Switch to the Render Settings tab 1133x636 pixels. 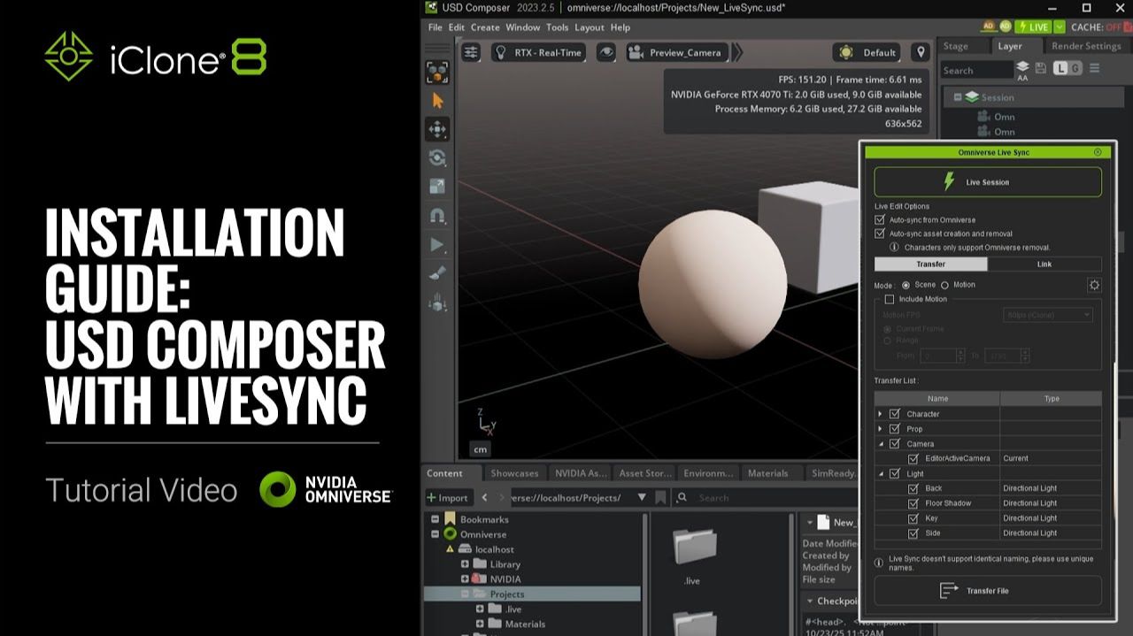pyautogui.click(x=1085, y=46)
